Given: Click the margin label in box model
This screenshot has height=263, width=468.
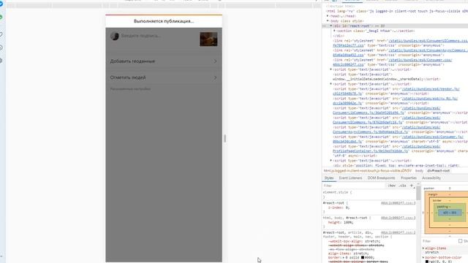Looking at the screenshot, I should click(432, 195).
